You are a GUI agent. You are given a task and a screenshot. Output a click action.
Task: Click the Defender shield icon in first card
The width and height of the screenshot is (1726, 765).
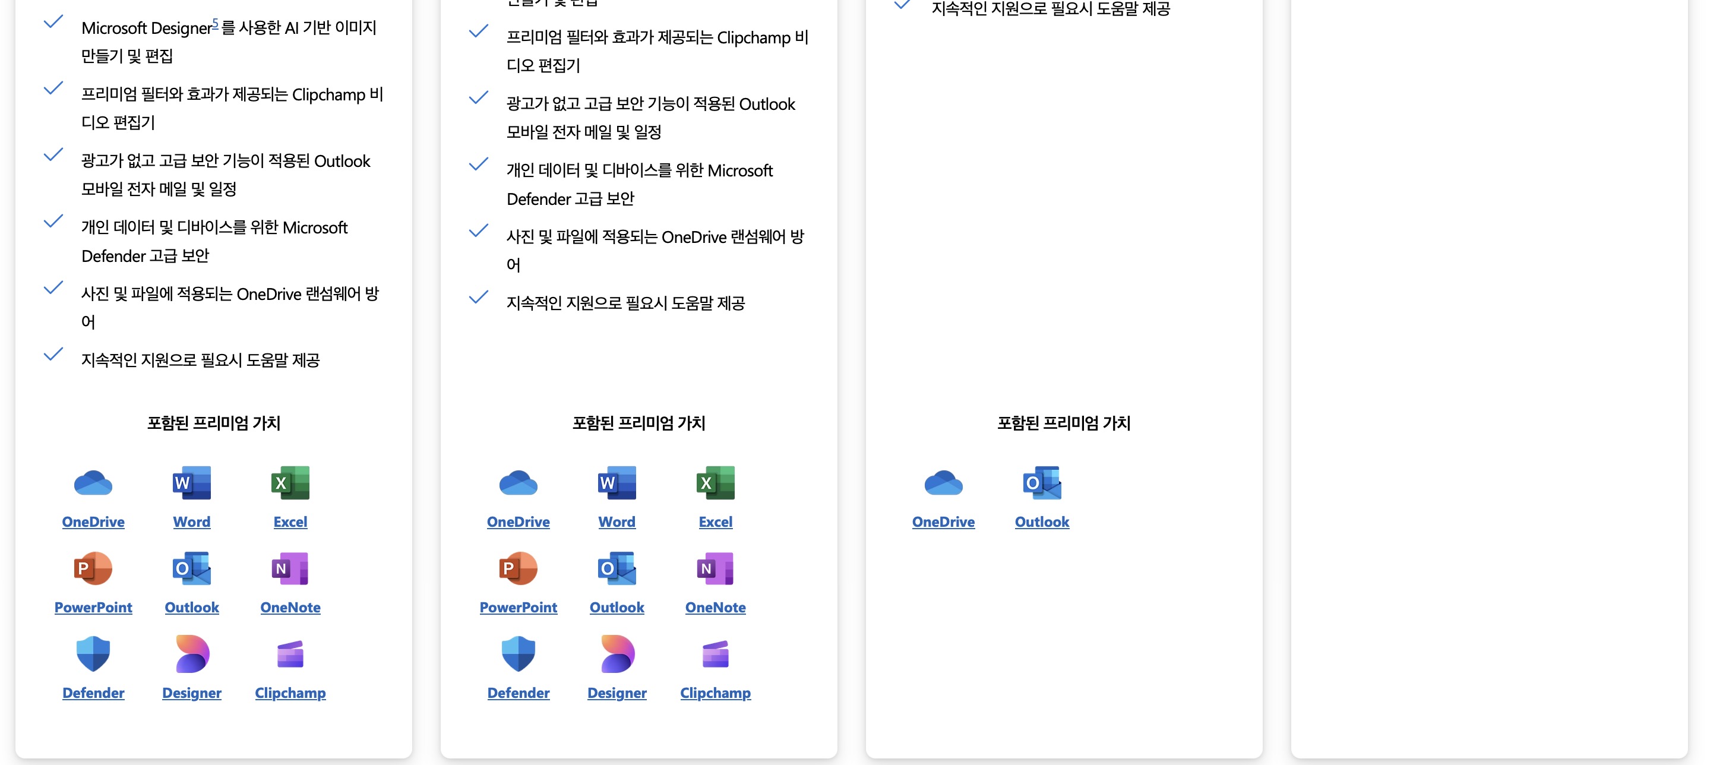coord(93,654)
